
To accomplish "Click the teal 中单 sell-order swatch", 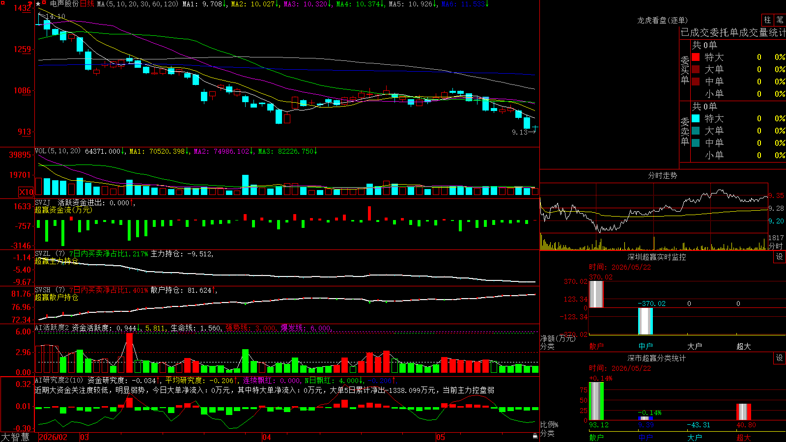I will (696, 143).
